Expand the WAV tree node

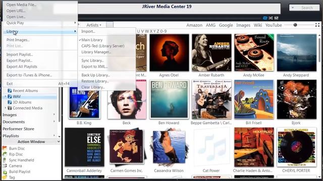click(x=6, y=96)
